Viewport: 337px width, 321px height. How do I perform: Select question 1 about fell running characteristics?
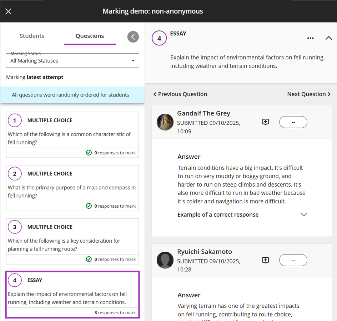(72, 130)
